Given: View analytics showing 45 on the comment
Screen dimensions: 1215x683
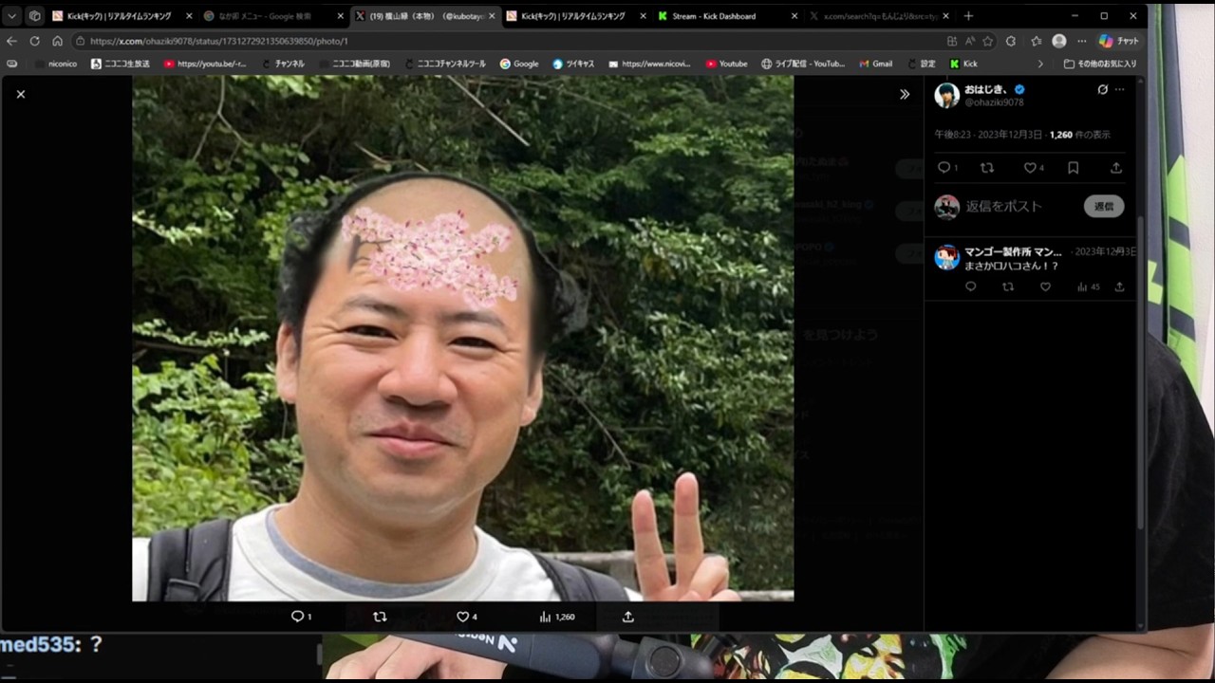Looking at the screenshot, I should click(x=1089, y=286).
